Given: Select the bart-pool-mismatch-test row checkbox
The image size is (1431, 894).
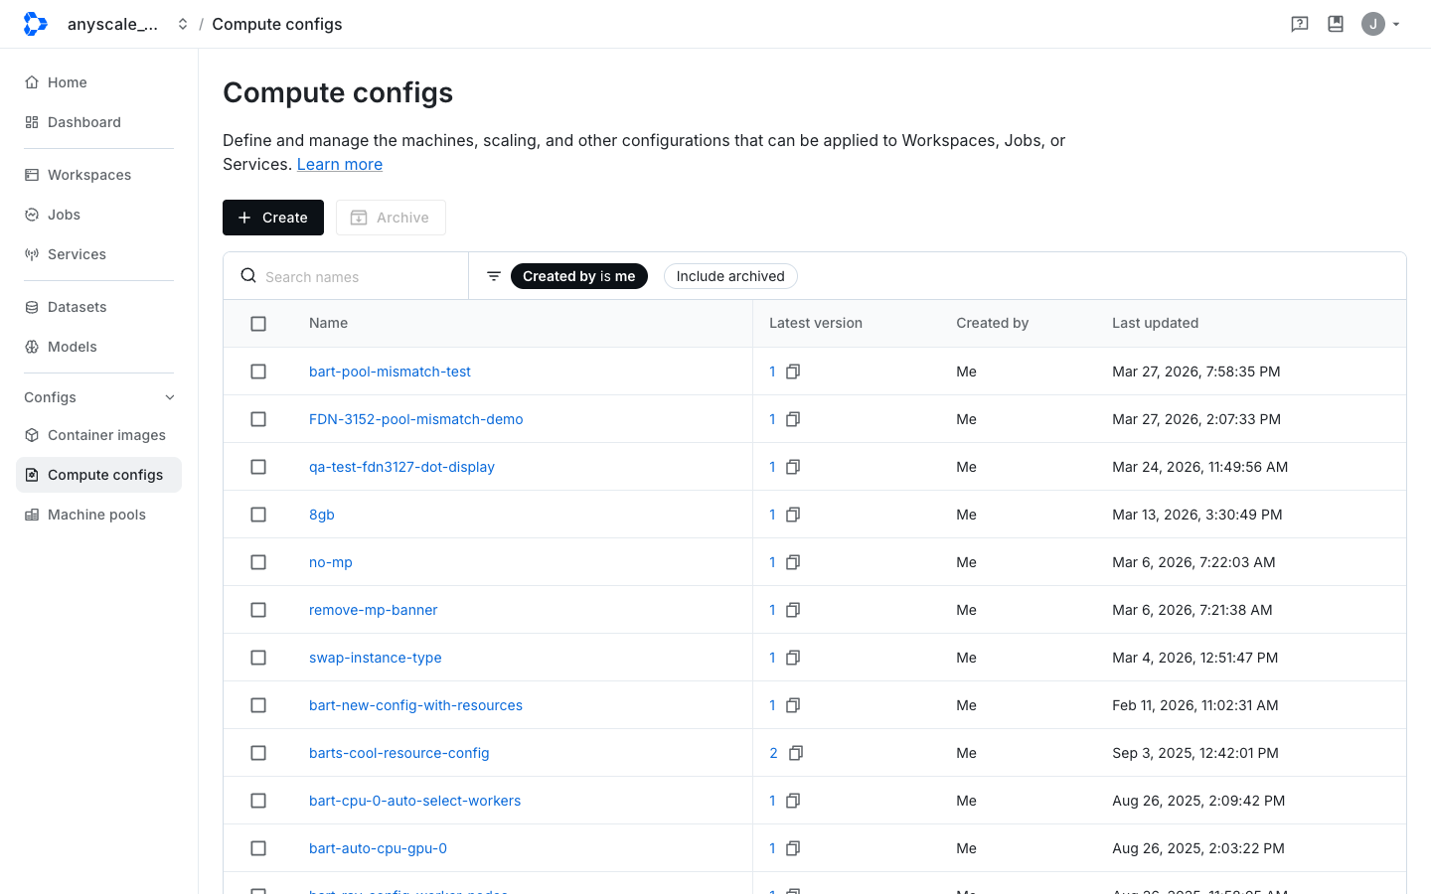Looking at the screenshot, I should click(258, 372).
